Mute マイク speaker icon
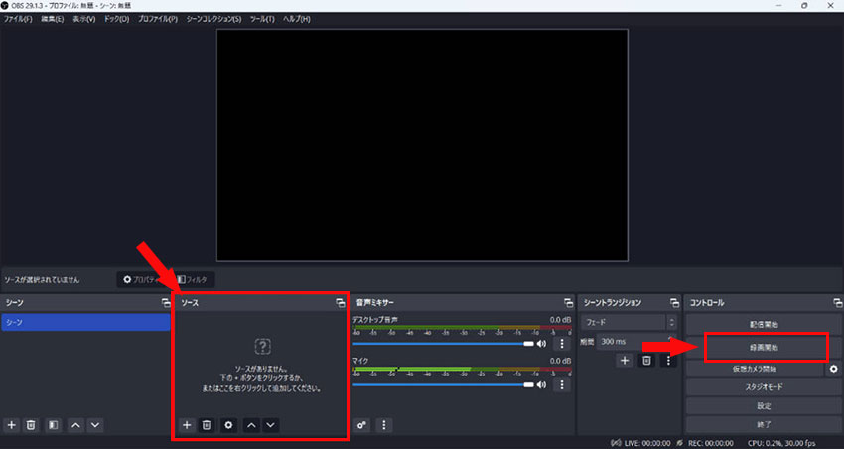This screenshot has height=449, width=844. [542, 384]
